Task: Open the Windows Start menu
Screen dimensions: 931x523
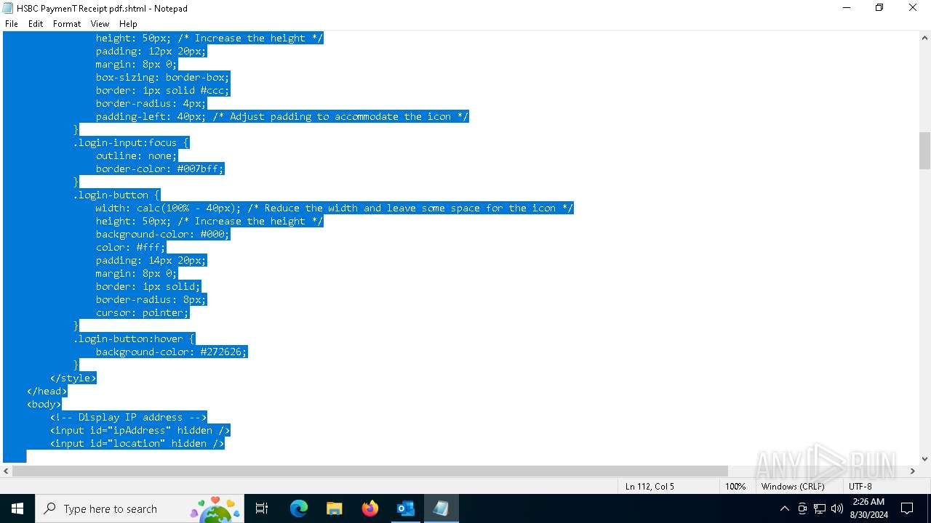Action: coord(17,508)
